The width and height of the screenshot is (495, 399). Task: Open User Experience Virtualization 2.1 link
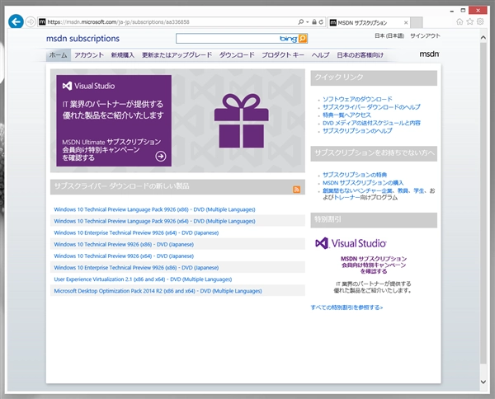pyautogui.click(x=143, y=279)
